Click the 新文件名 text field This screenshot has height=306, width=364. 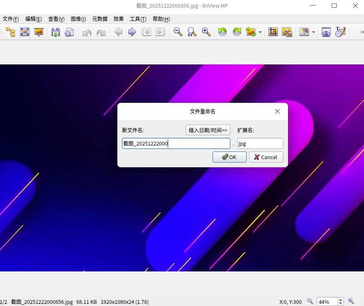[x=176, y=143]
